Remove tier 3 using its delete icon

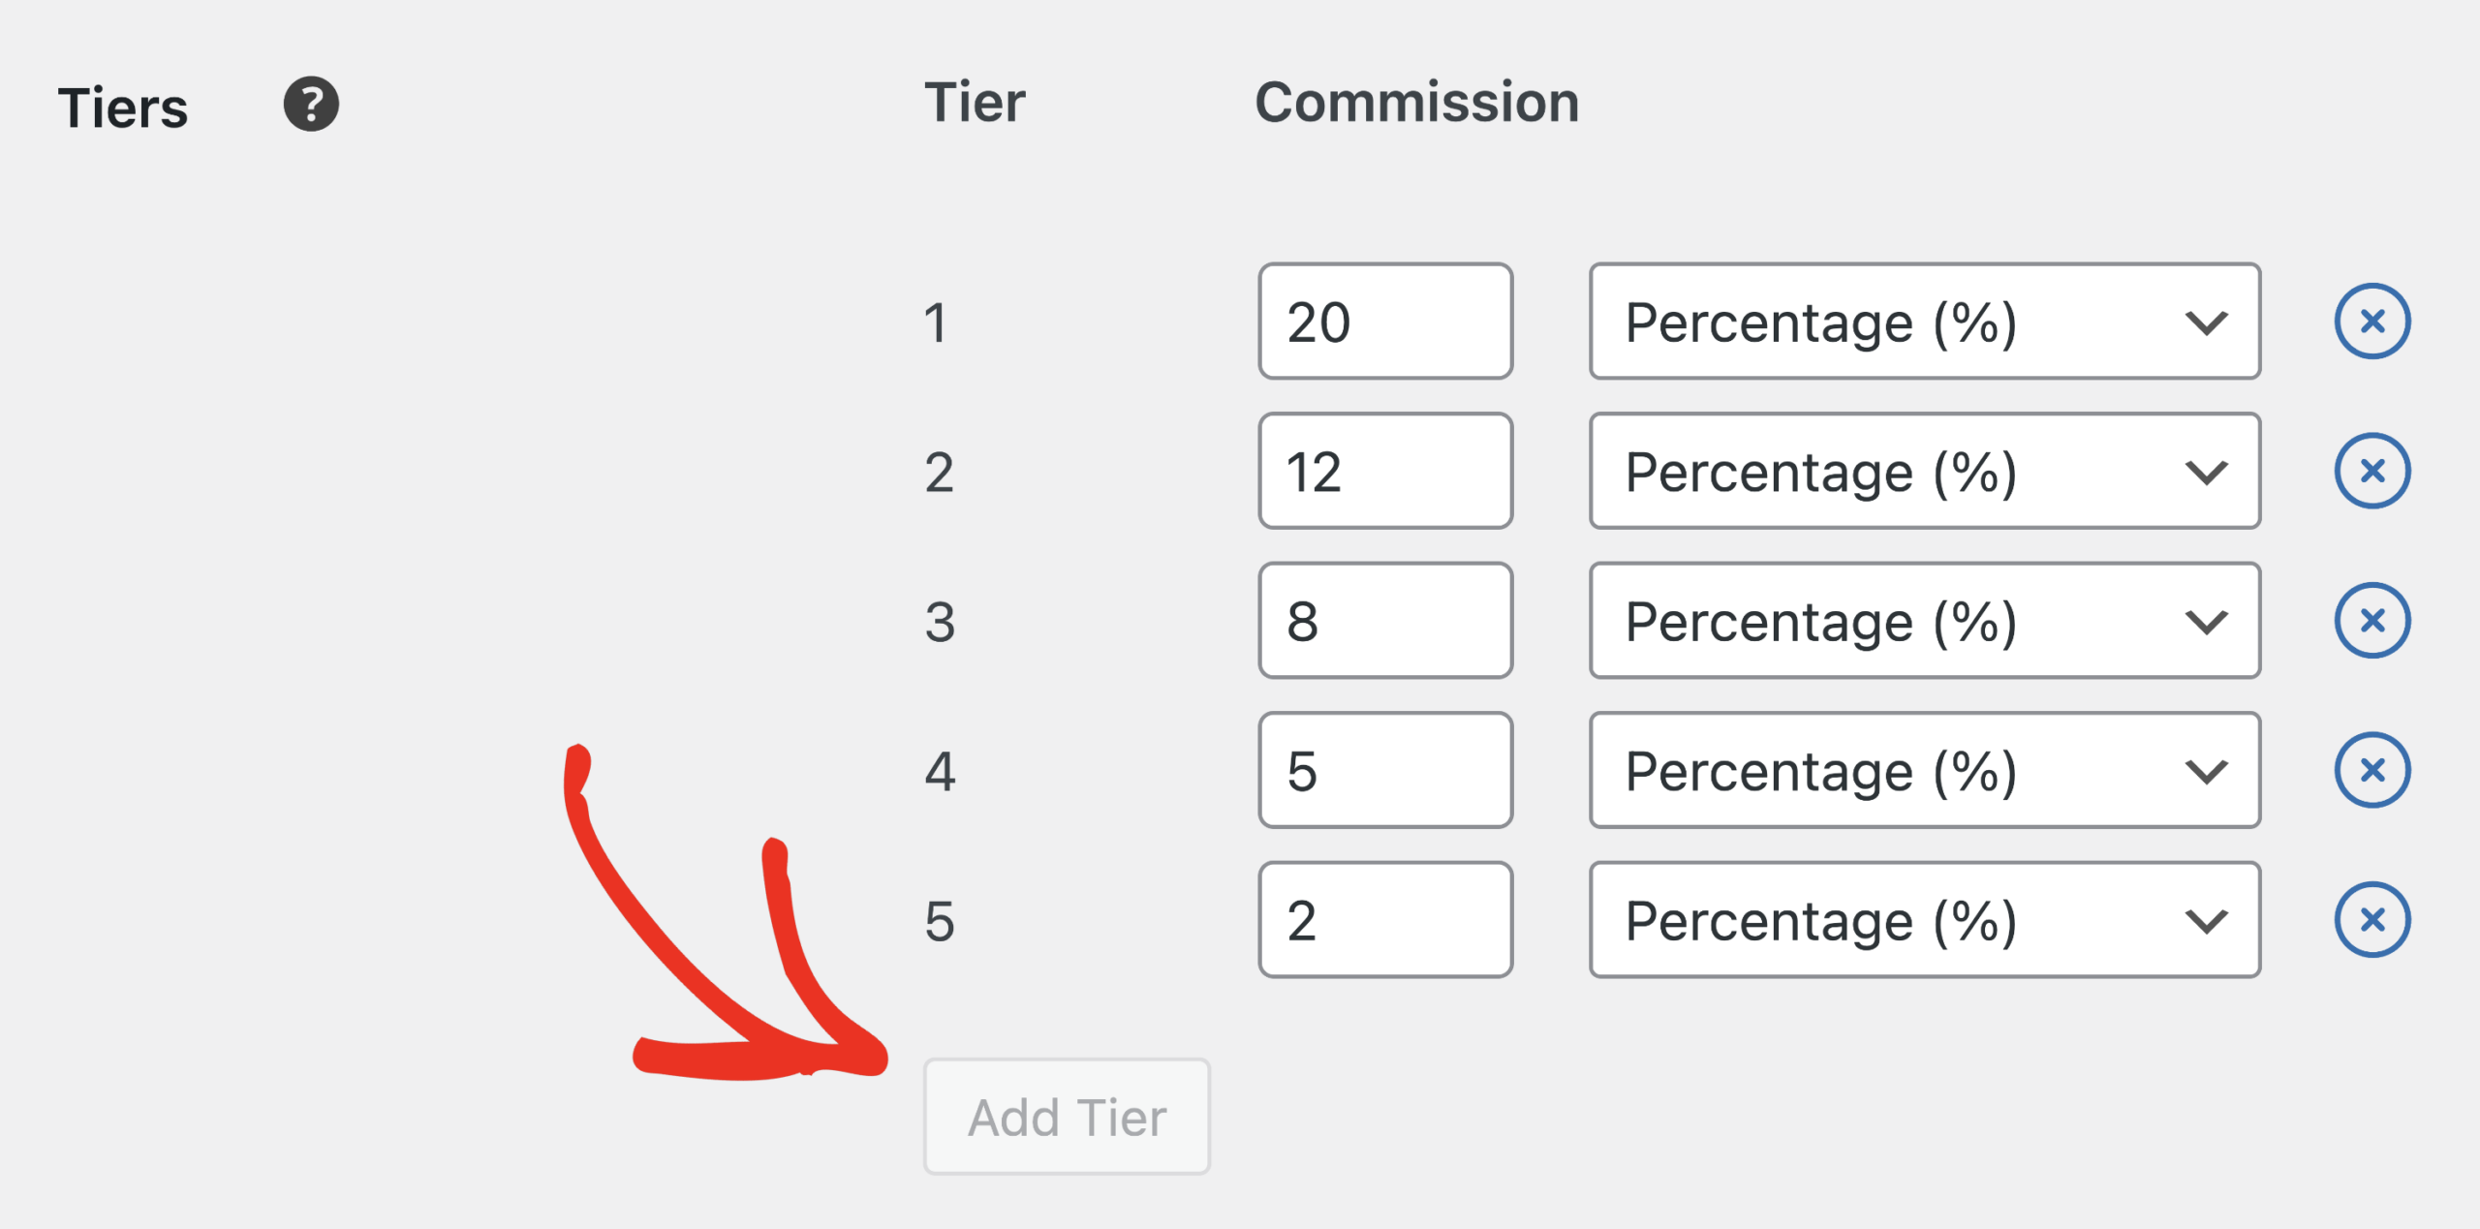[x=2373, y=621]
